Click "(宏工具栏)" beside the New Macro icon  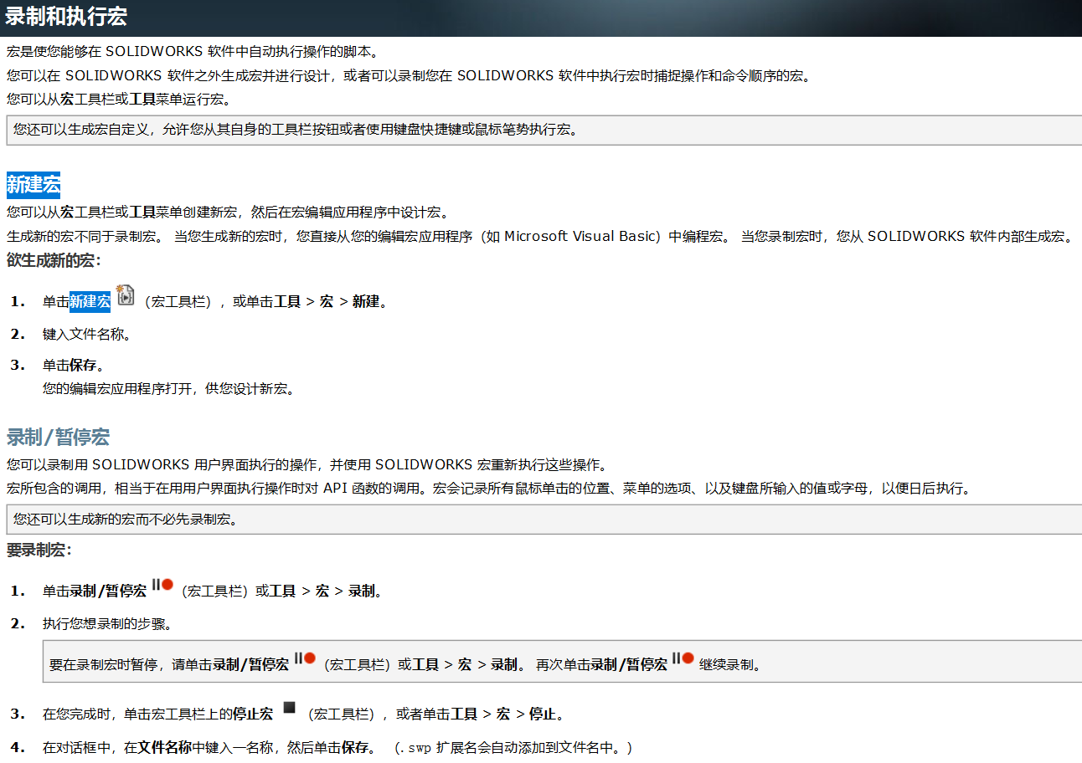pos(180,302)
